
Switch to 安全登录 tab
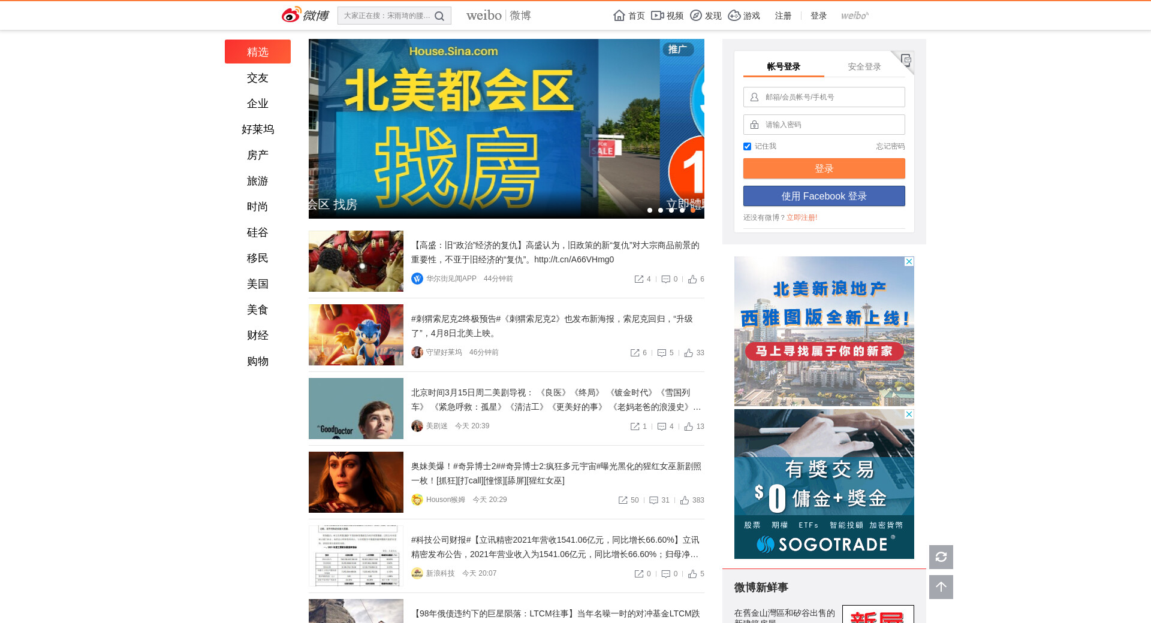(x=864, y=66)
